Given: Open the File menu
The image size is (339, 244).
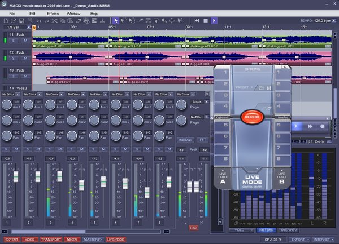Looking at the screenshot, I should [x=12, y=14].
